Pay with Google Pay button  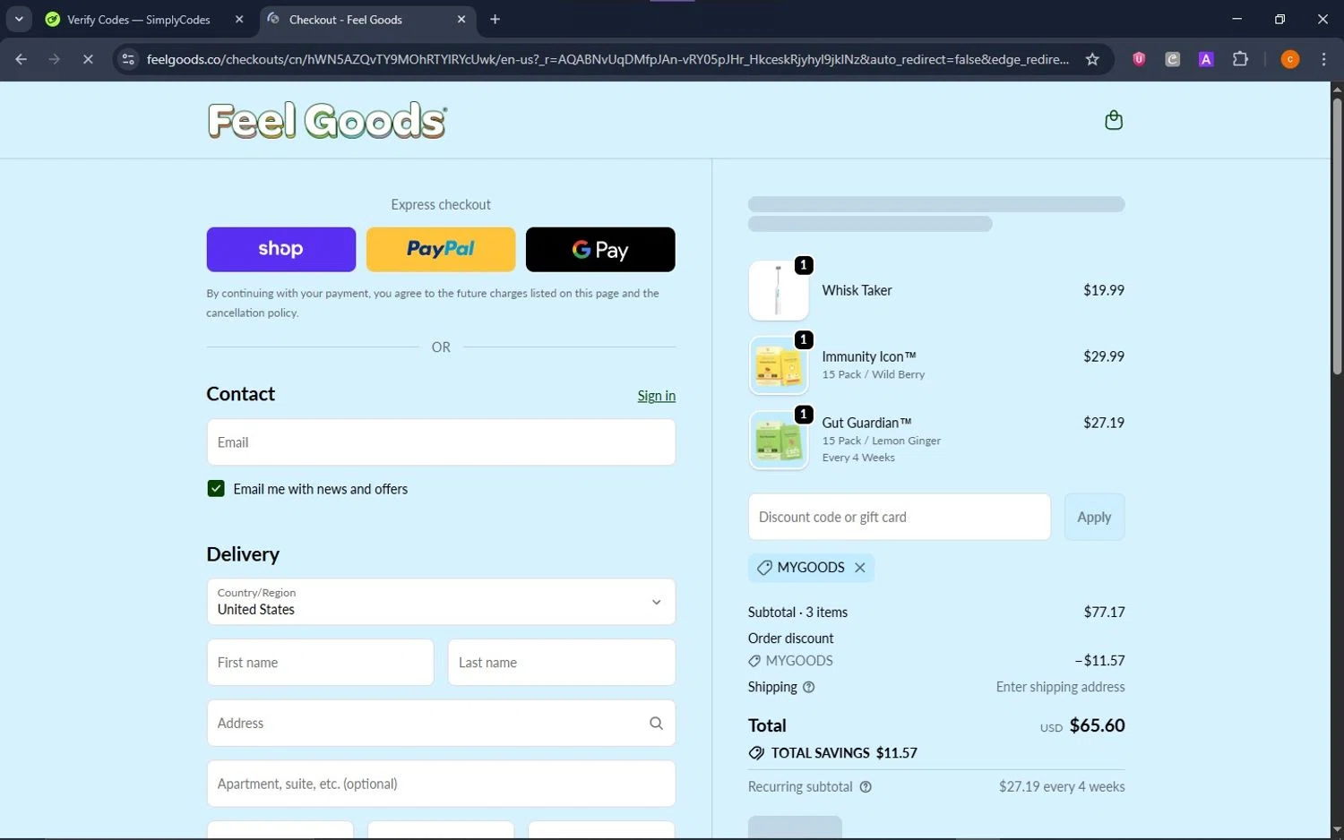point(600,249)
